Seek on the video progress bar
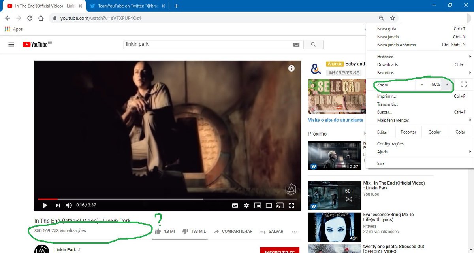This screenshot has height=253, width=474. tap(167, 199)
